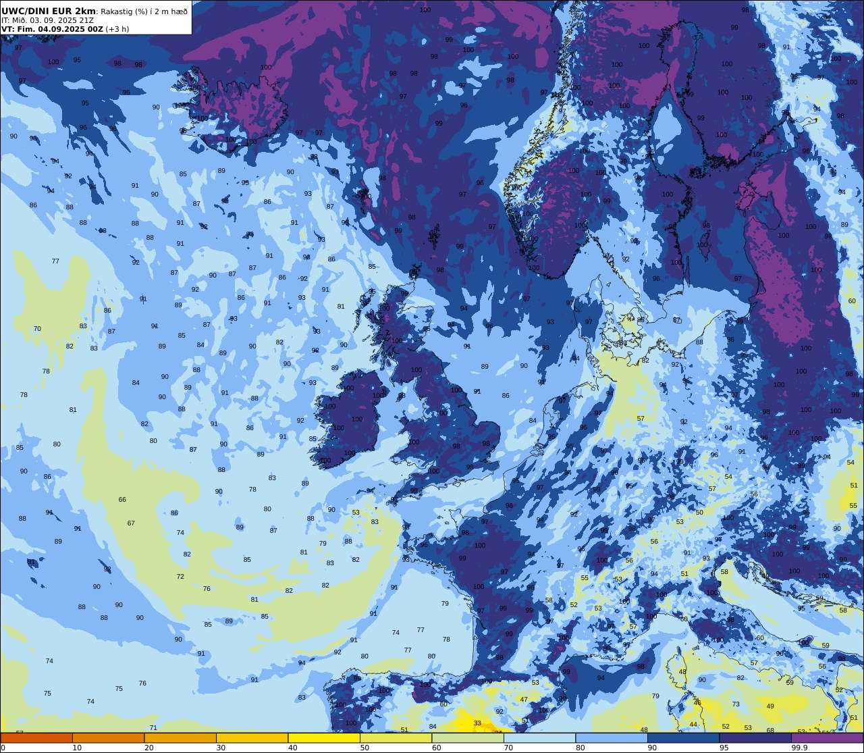Click the "Rakastig (%) í 2 m hæð" label
Viewport: 864px width, 753px height.
(x=144, y=11)
